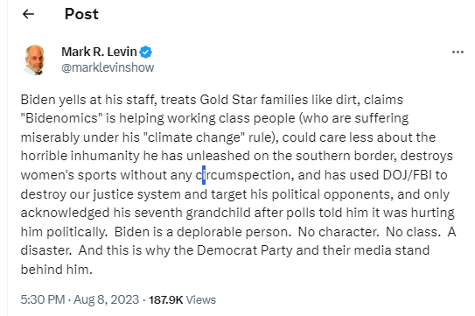Click the text DOJ/FBI in the post
The width and height of the screenshot is (475, 316).
[408, 175]
